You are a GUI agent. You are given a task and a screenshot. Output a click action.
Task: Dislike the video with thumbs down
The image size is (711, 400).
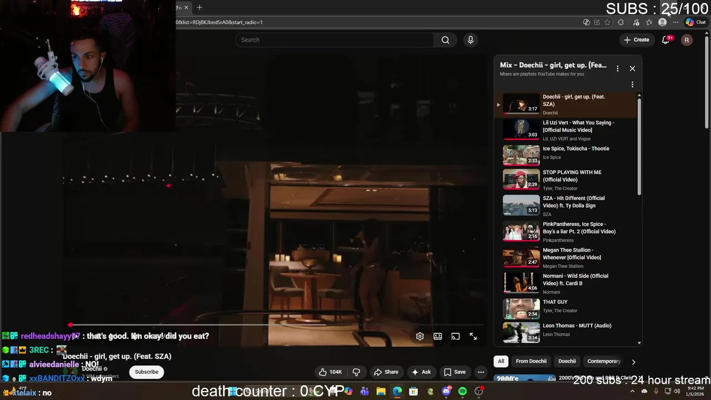point(357,372)
